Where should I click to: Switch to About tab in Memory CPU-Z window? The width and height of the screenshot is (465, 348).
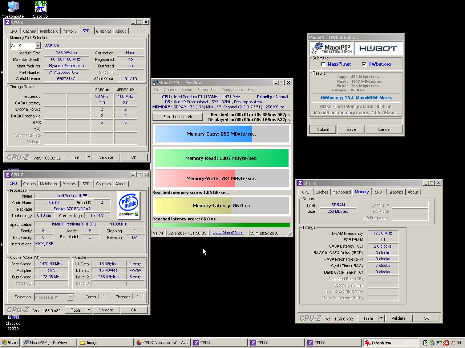(x=413, y=192)
